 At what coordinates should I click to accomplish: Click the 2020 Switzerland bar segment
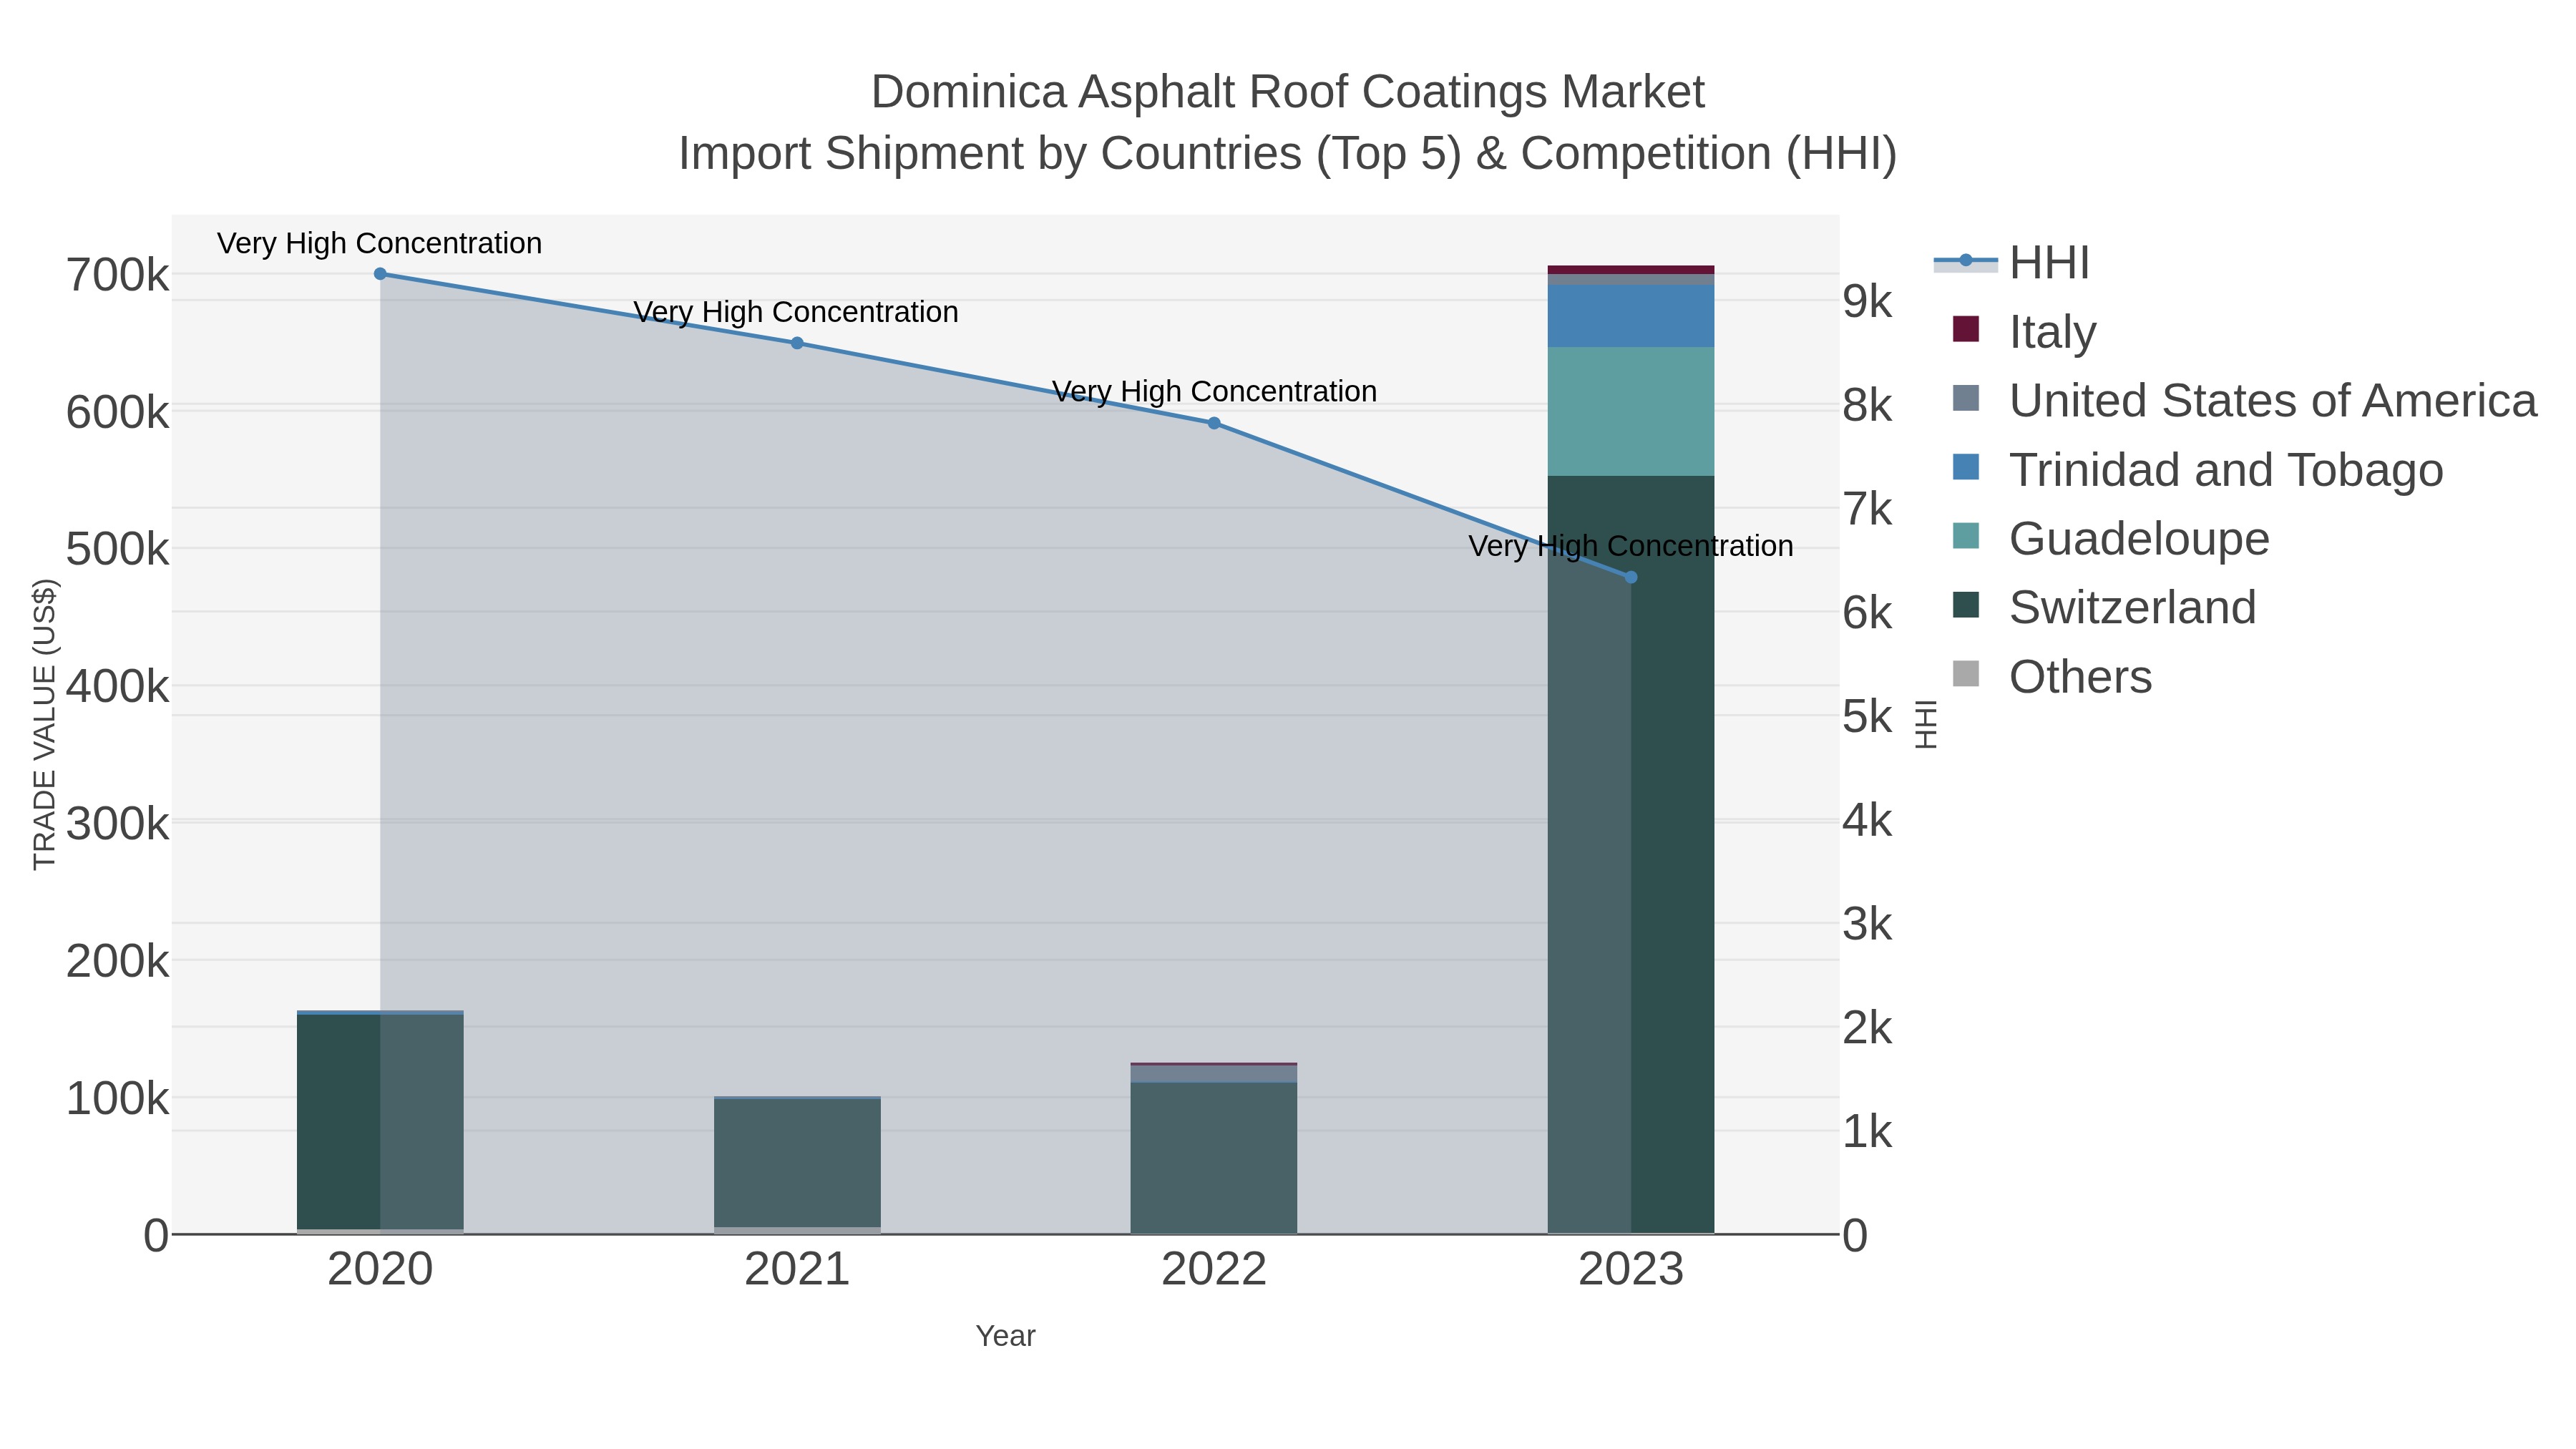click(x=380, y=1121)
